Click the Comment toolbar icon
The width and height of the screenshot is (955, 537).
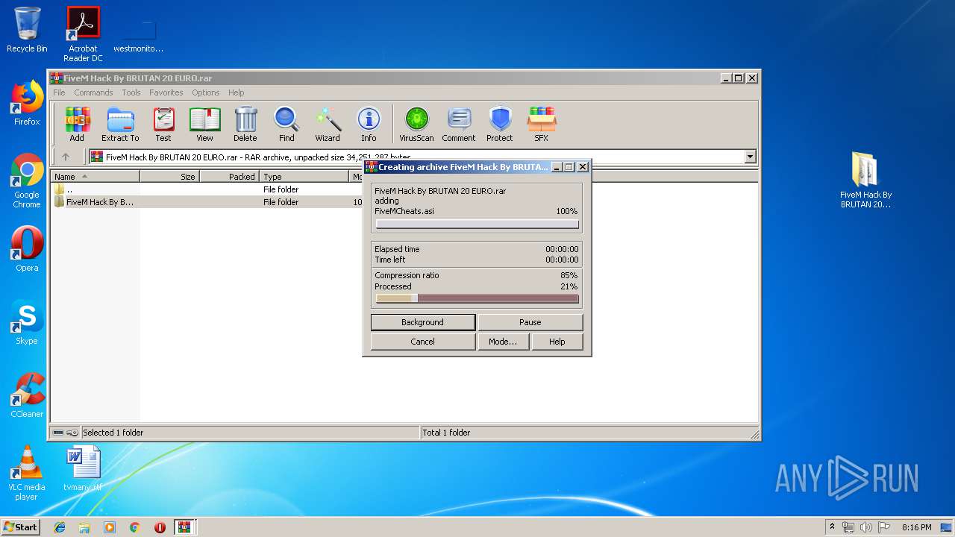pos(459,124)
